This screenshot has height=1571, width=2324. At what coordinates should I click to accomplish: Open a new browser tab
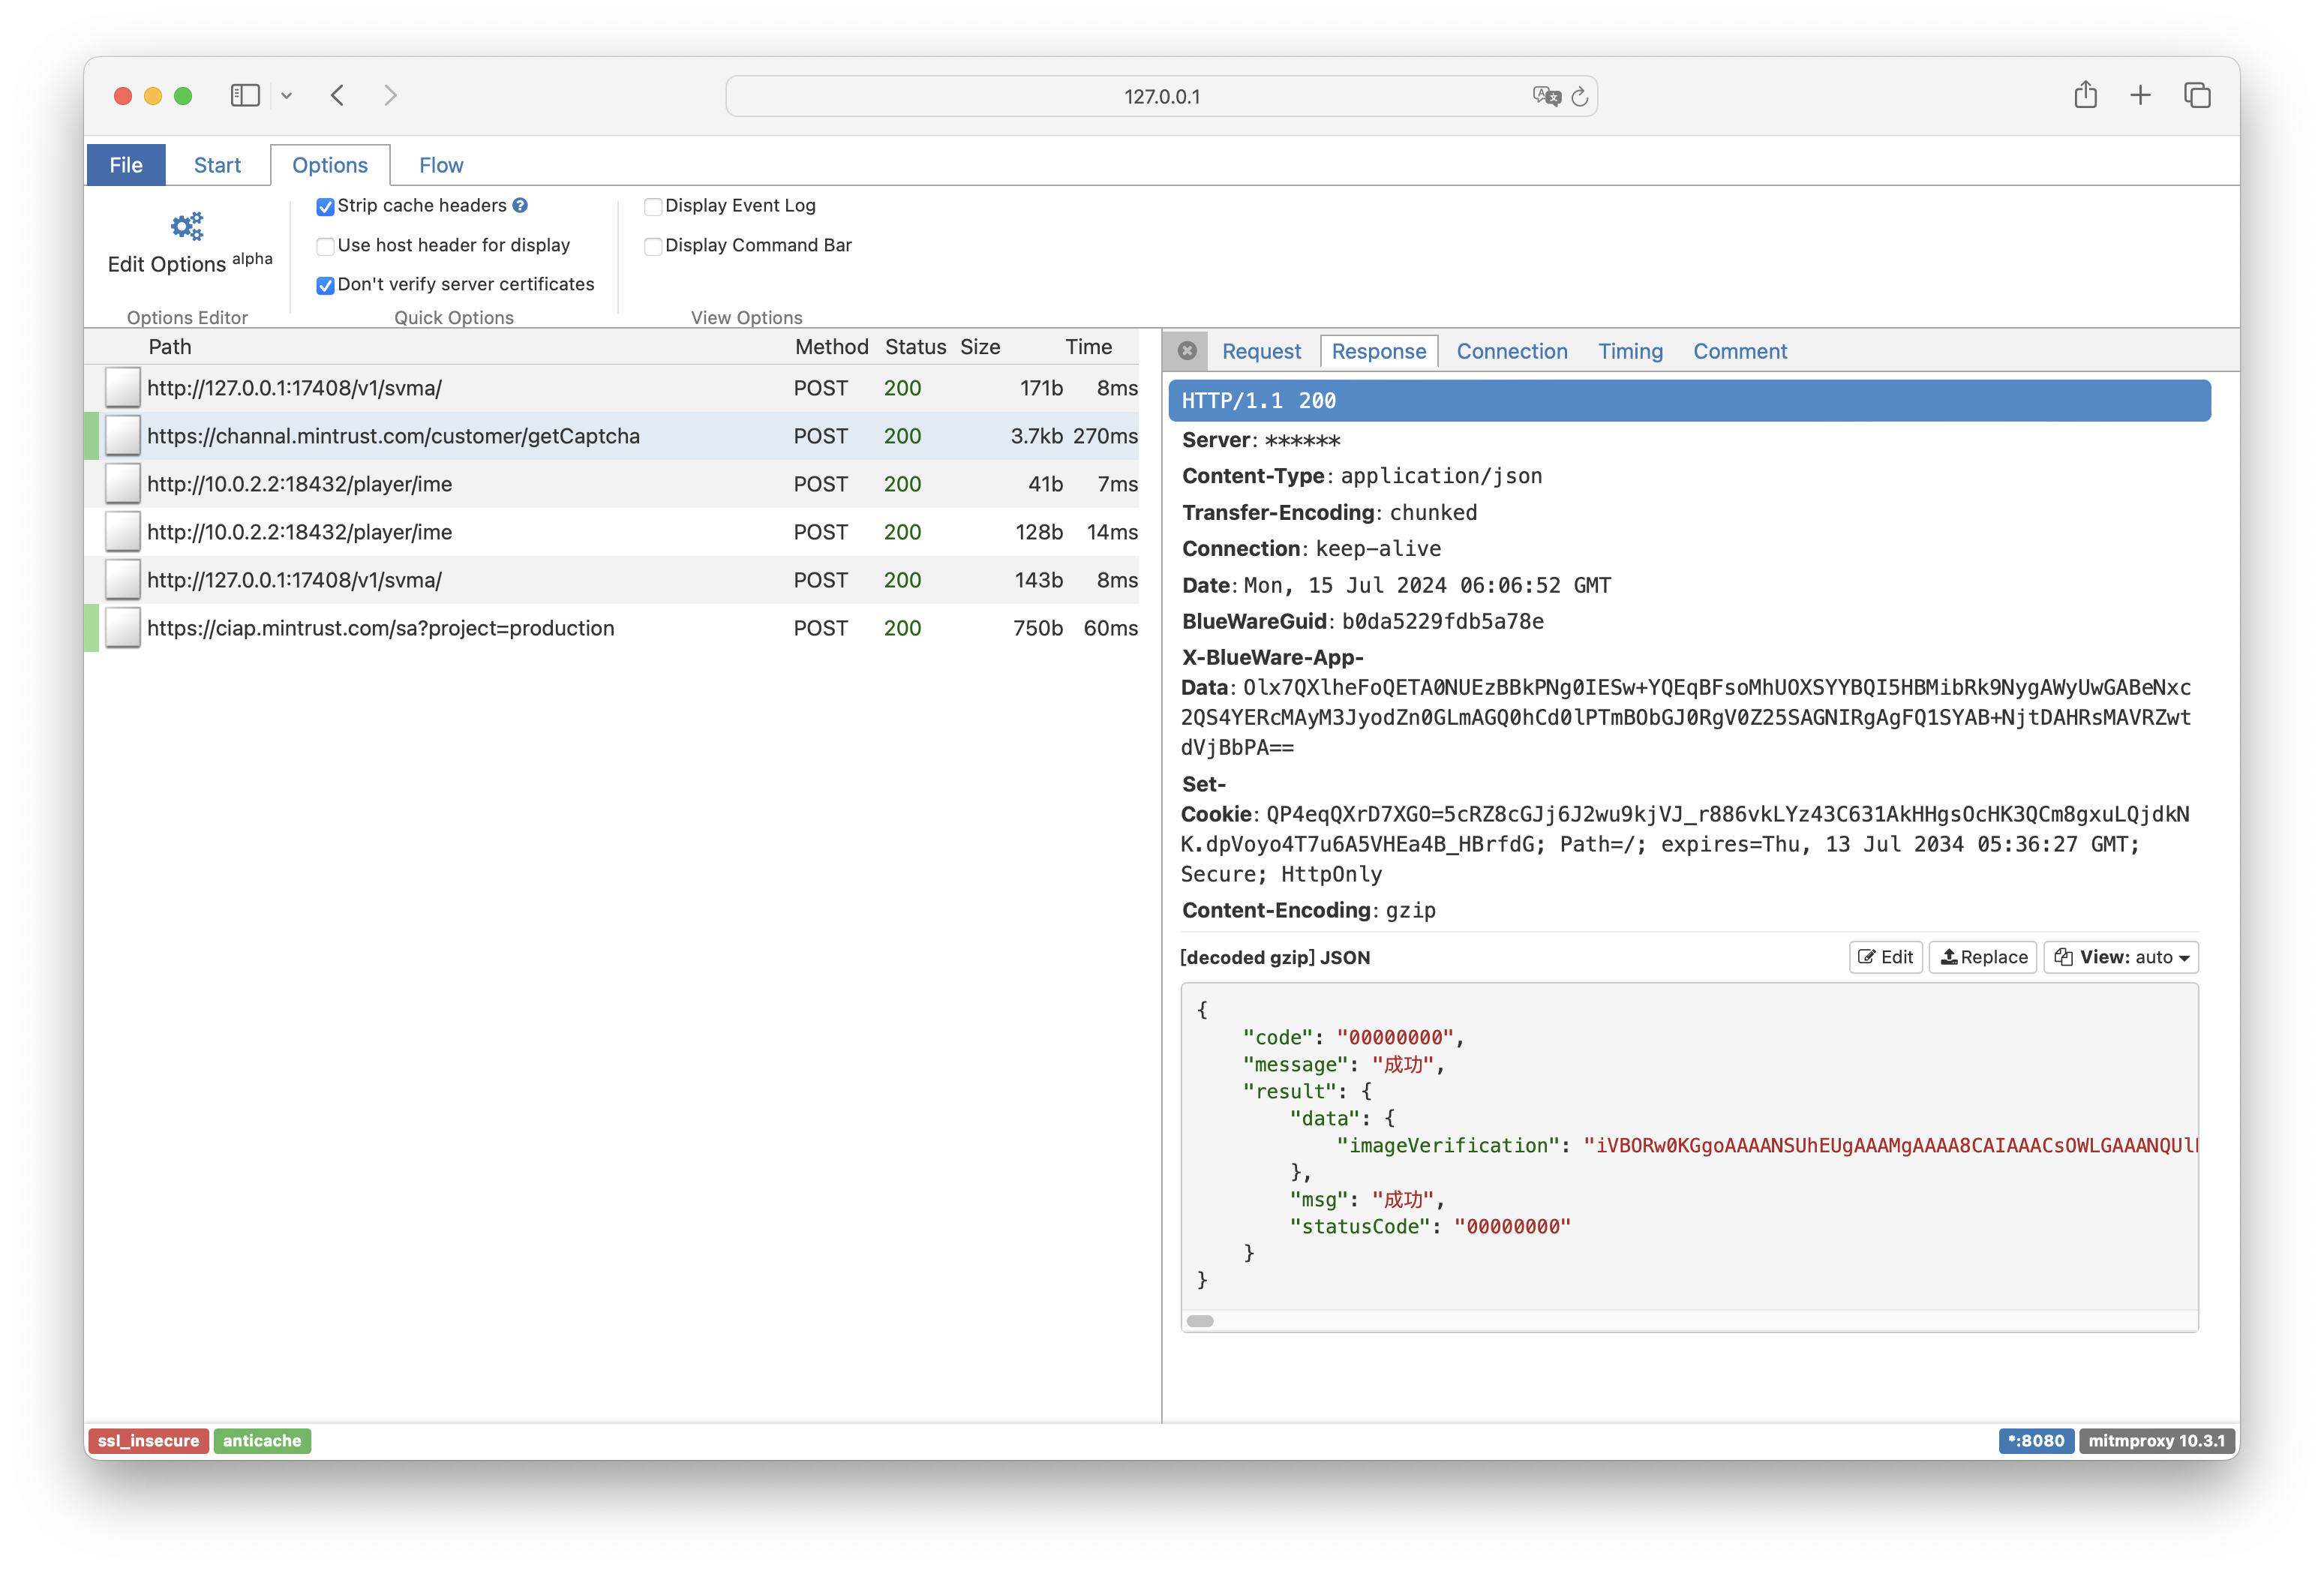pos(2140,96)
